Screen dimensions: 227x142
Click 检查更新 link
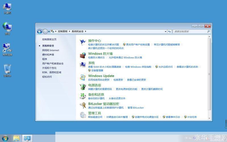pyautogui.click(x=118, y=80)
